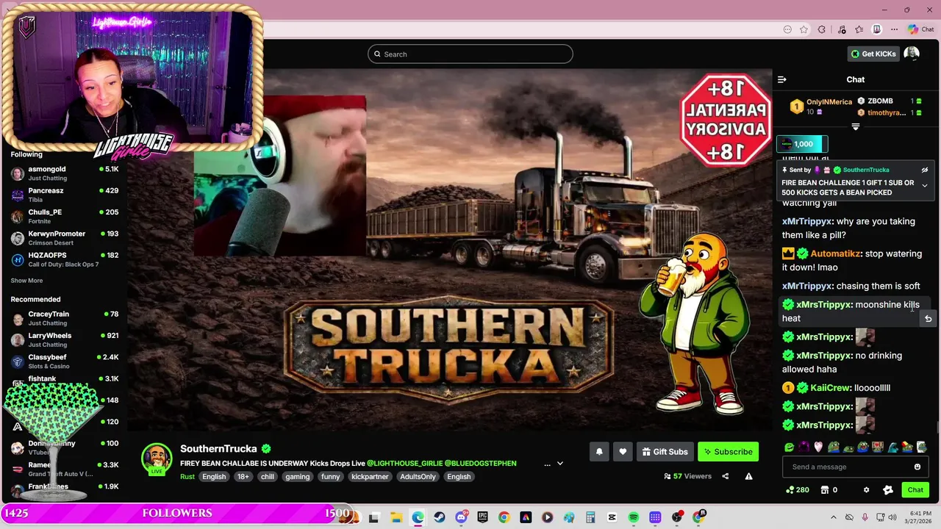Collapse the chat panel using the arrow icon
This screenshot has height=529, width=941.
point(782,79)
